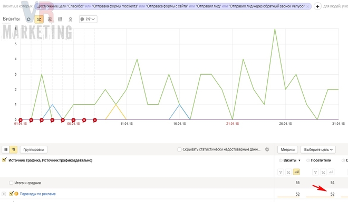The height and width of the screenshot is (202, 348).
Task: Open the Группировки button
Action: pos(34,150)
